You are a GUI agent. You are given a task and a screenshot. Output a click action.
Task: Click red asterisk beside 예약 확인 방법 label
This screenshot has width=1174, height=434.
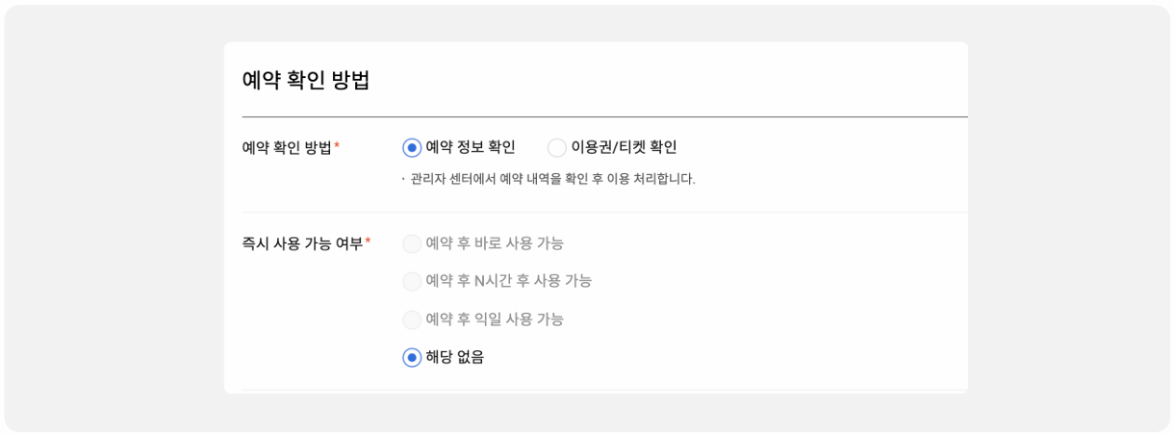point(337,146)
